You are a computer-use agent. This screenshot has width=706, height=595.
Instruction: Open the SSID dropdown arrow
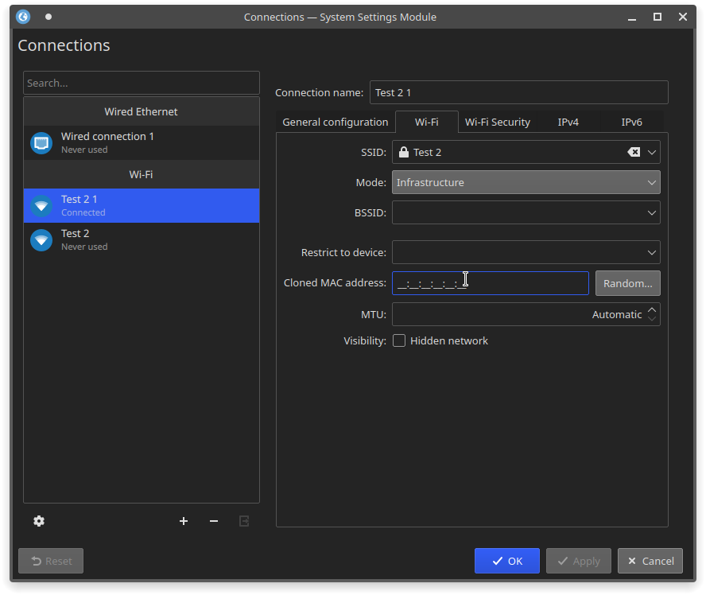pyautogui.click(x=652, y=152)
